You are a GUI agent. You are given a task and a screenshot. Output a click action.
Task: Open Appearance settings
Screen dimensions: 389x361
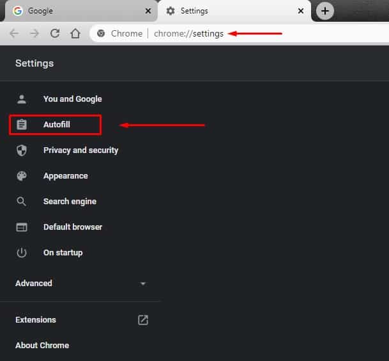coord(66,176)
